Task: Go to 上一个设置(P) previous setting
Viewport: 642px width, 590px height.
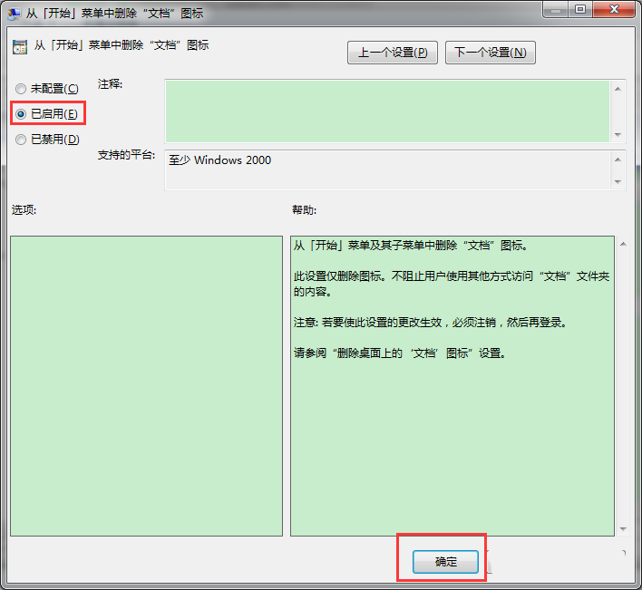Action: point(393,53)
